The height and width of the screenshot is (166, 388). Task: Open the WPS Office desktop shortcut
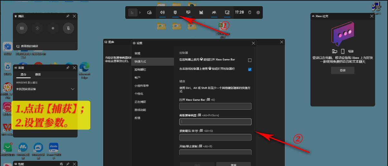pos(7,129)
